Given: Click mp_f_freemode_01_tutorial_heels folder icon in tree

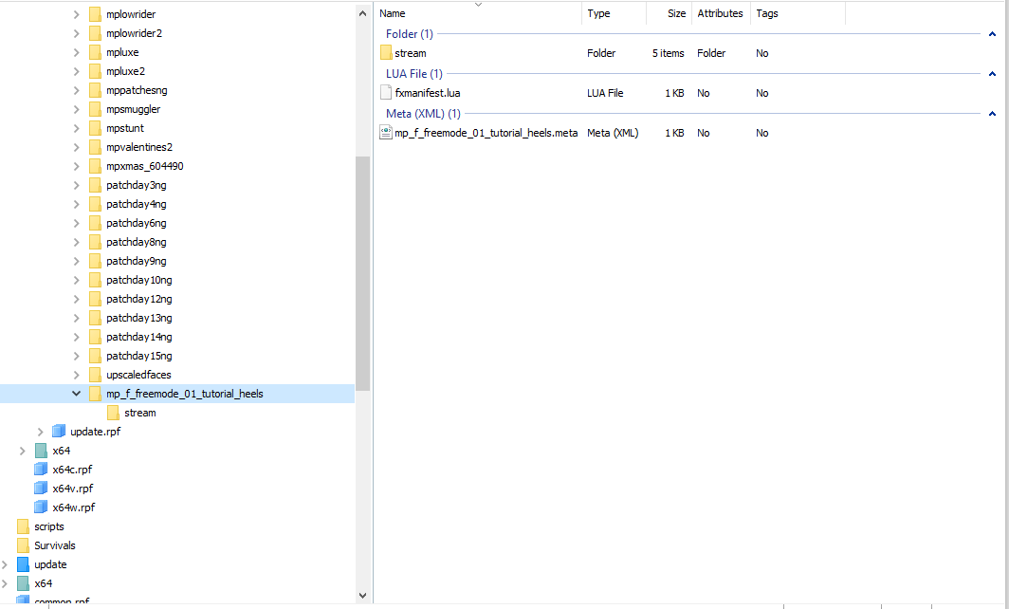Looking at the screenshot, I should coord(95,394).
